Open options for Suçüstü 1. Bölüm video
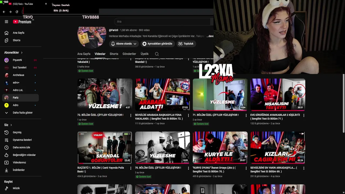The width and height of the screenshot is (345, 194). (131, 168)
